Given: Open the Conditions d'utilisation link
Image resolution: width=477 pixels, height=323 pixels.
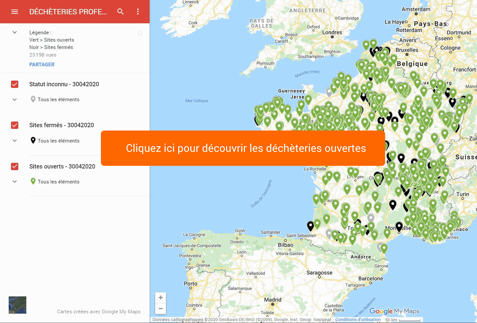Looking at the screenshot, I should coord(358,319).
